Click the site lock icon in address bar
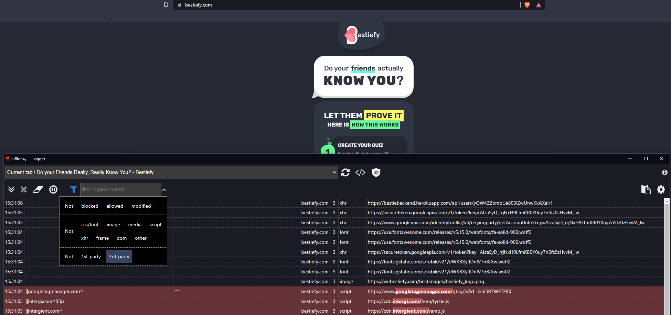671x315 pixels. (x=179, y=5)
